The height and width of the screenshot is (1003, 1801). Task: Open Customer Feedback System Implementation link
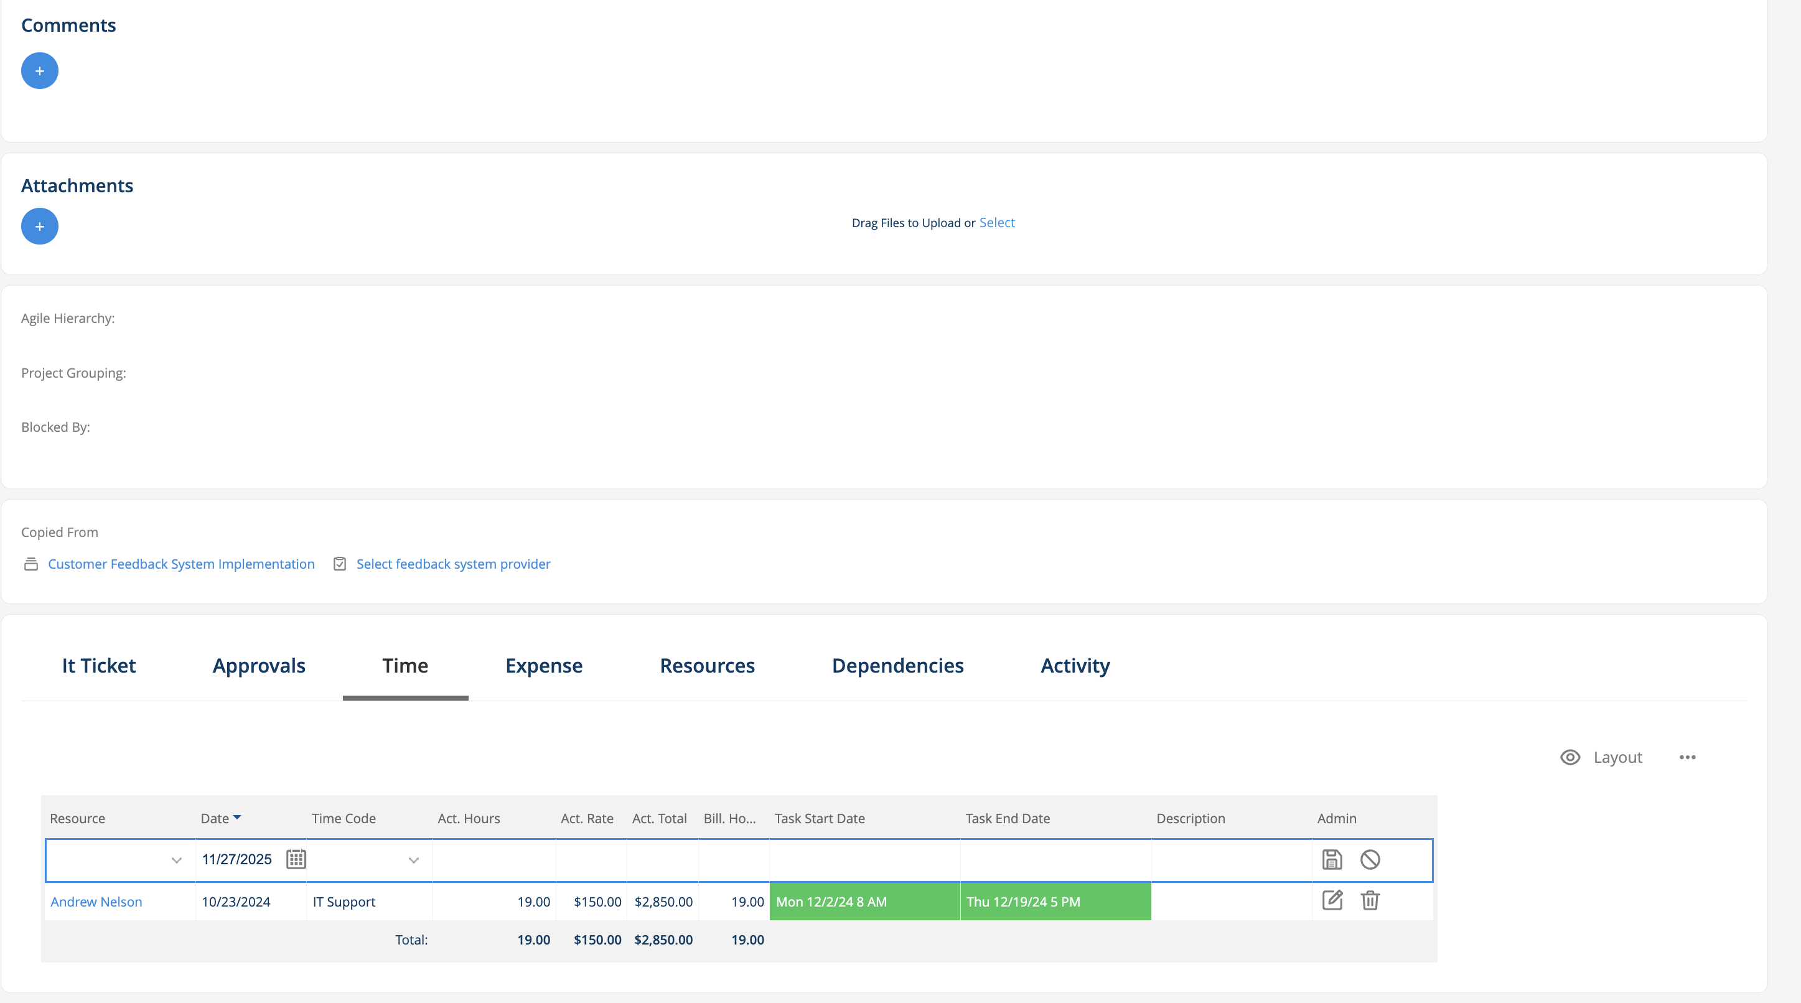(181, 564)
